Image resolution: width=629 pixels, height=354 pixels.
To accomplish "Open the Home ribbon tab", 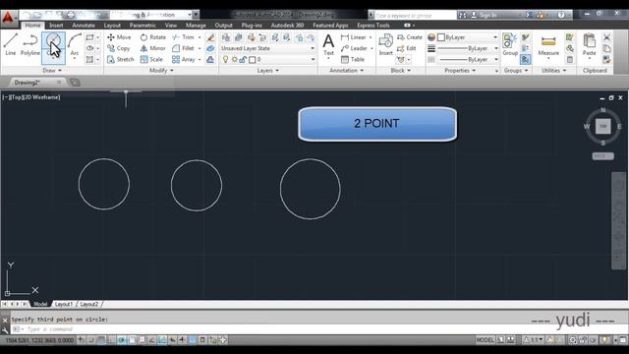I will pyautogui.click(x=32, y=26).
